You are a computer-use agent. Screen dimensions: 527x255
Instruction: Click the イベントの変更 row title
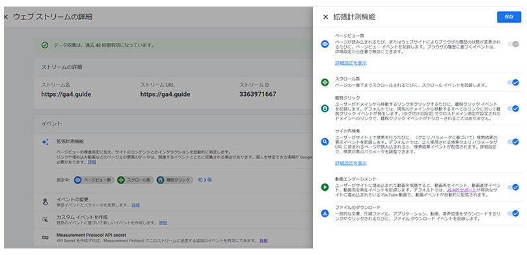click(x=73, y=199)
